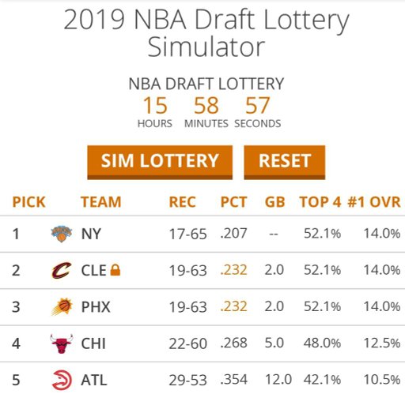Click the Phoenix Suns logo
405x394 pixels.
tap(62, 306)
